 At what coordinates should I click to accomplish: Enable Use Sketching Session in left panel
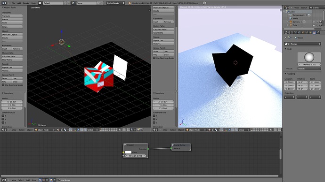[x=3, y=85]
